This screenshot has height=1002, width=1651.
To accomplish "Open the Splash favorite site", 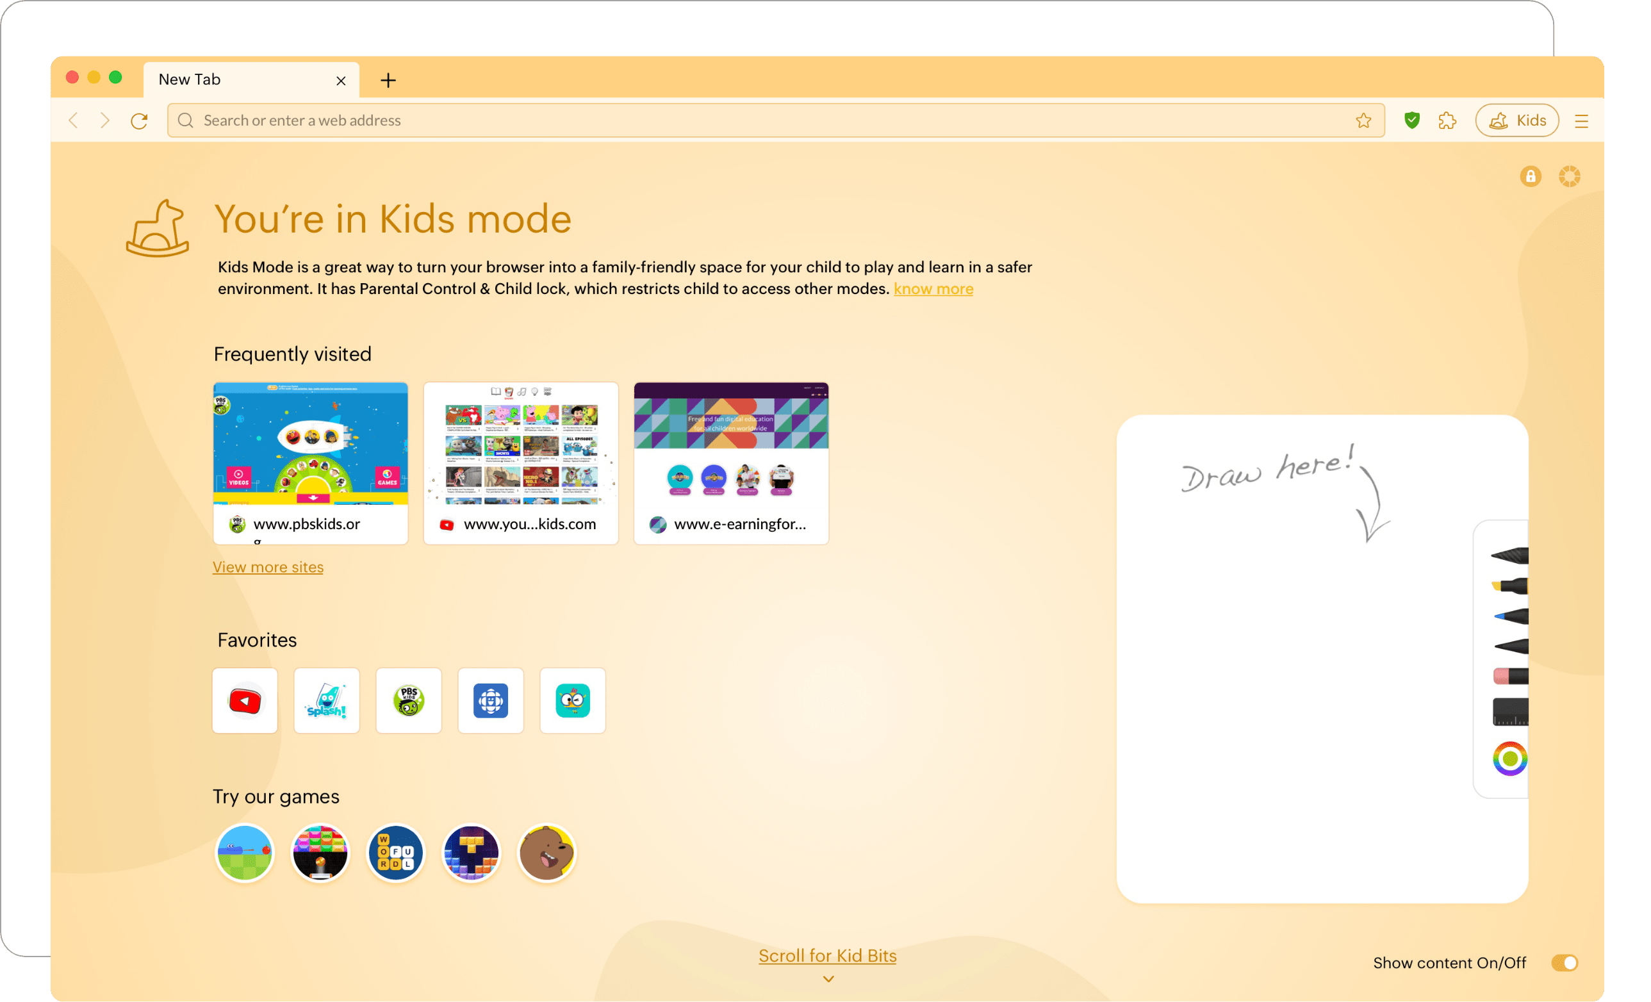I will 326,700.
